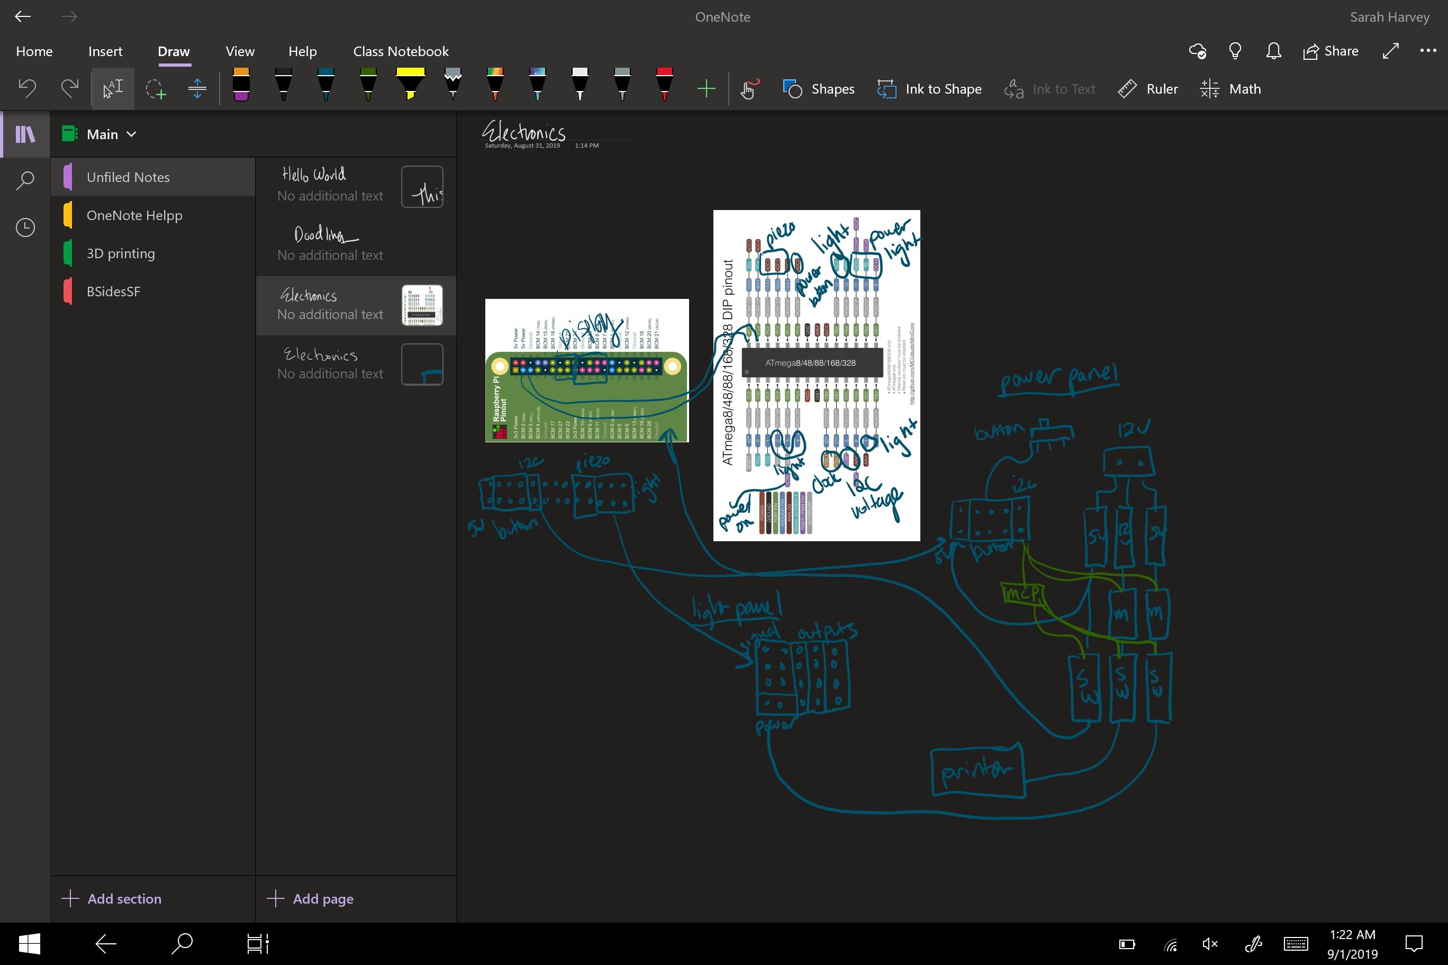Select the red pen
The width and height of the screenshot is (1448, 965).
(664, 84)
